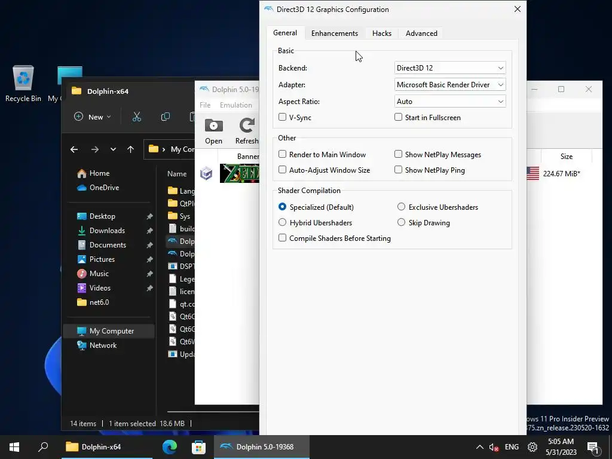
Task: Click the muted volume tray icon
Action: pos(494,447)
